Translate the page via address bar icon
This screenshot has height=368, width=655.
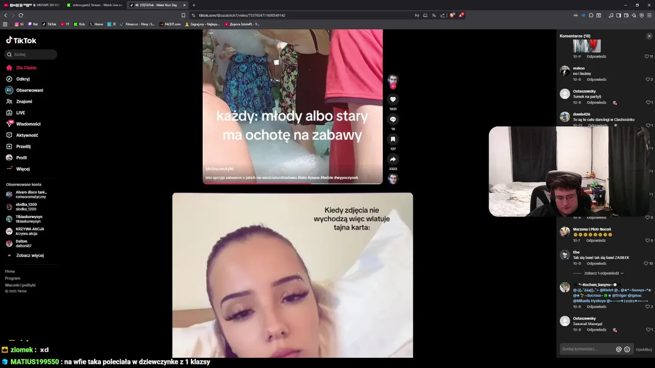pos(434,15)
